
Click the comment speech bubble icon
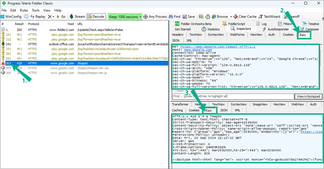[x=26, y=17]
